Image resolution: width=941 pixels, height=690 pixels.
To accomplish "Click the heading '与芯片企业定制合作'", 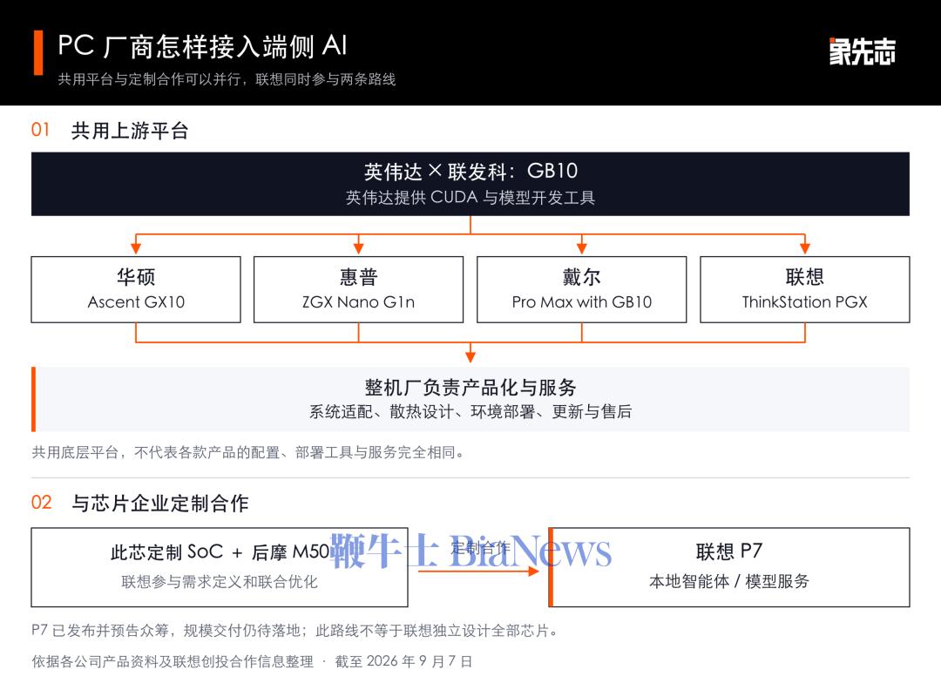I will (159, 503).
